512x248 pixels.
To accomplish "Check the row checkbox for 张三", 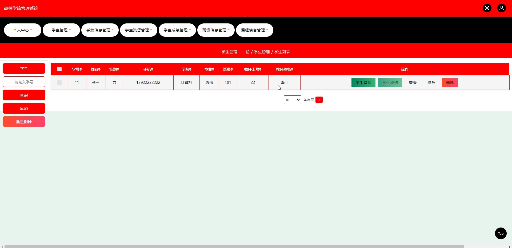I will (59, 82).
